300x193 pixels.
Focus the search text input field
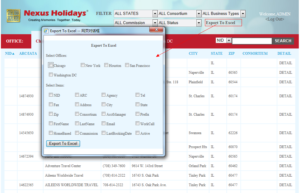(252, 41)
